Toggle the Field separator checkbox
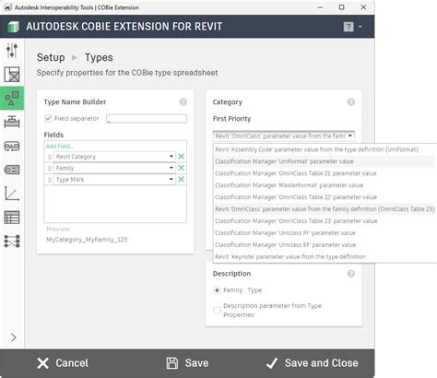Viewport: 437px width, 378px height. (48, 118)
